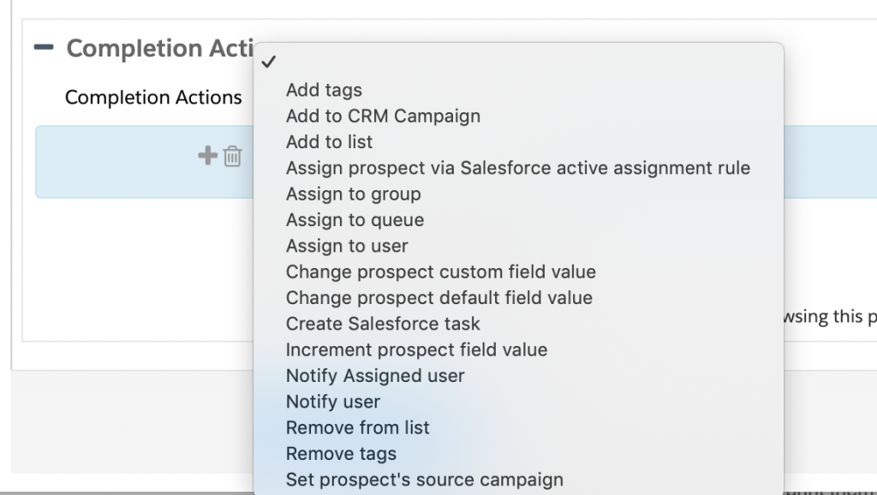Select 'Change prospect custom field value'
Screen dimensions: 877x495
[x=440, y=271]
